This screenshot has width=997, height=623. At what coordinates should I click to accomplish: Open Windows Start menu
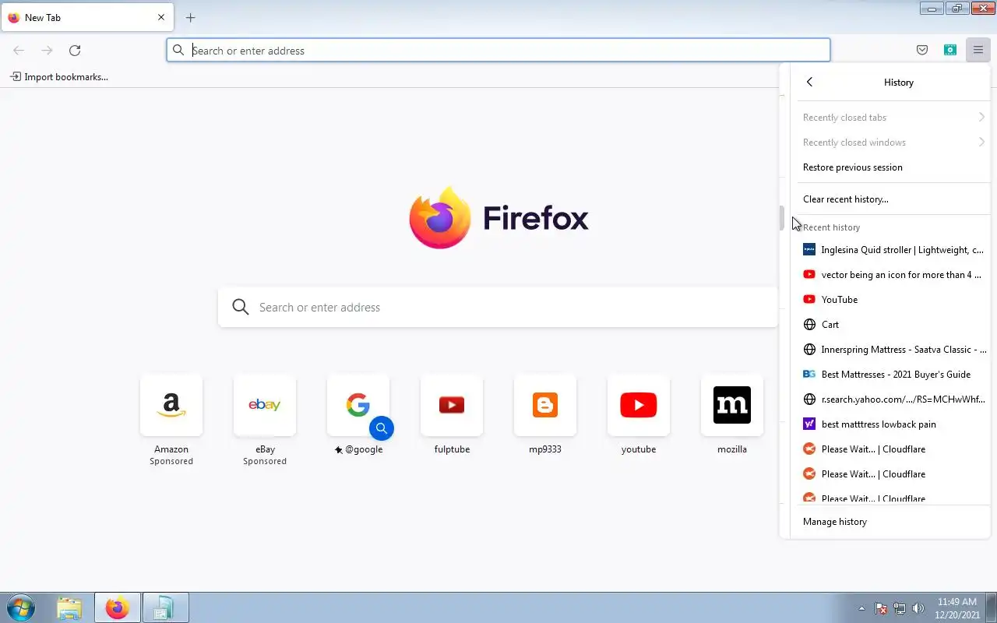click(20, 607)
